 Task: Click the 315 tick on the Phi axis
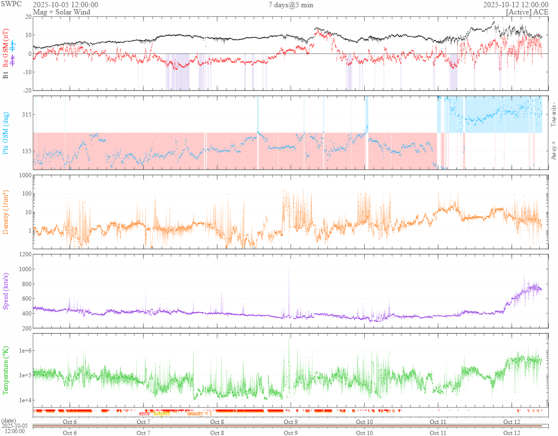(26, 114)
